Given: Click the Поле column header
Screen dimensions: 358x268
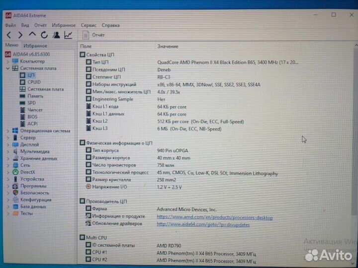Looking at the screenshot, I should pos(86,46).
